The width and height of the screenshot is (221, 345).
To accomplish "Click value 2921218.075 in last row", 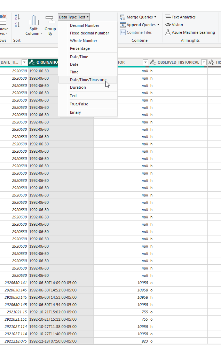I will (x=16, y=341).
